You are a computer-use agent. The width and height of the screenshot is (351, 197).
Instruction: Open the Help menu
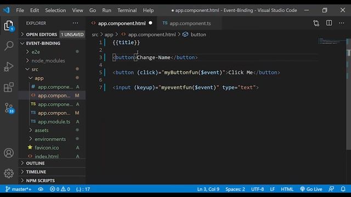[x=149, y=10]
